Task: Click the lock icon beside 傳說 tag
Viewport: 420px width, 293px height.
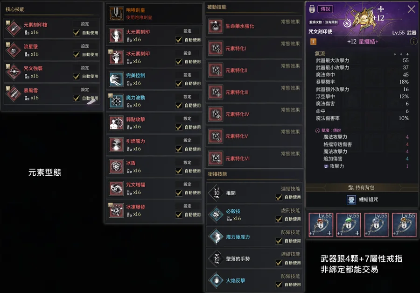Action: tap(312, 9)
